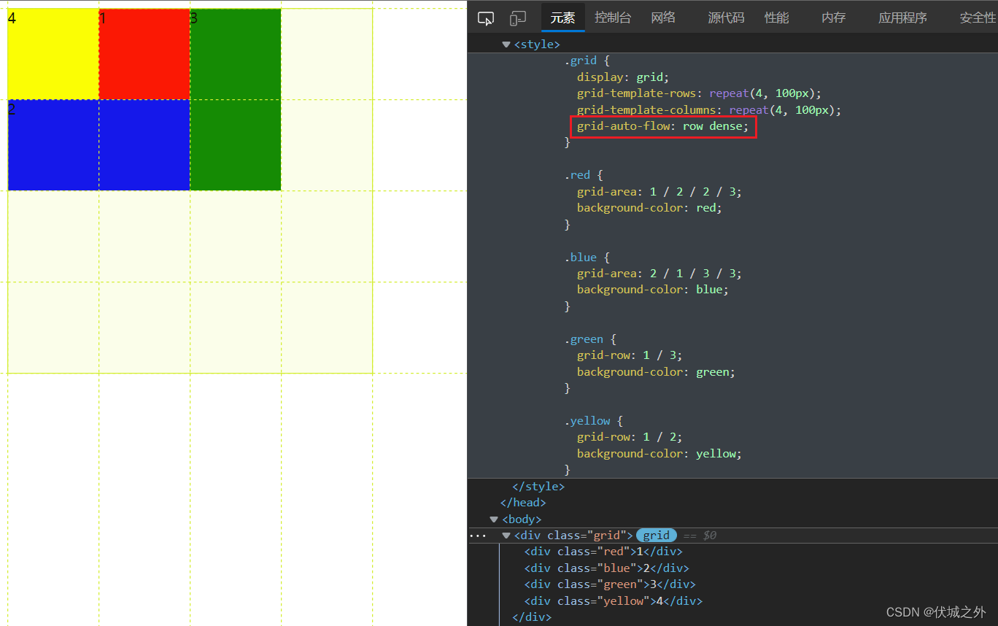Click the "grid-area: 1 / 2 / 2 / 3;" line
Viewport: 998px width, 626px height.
659,192
